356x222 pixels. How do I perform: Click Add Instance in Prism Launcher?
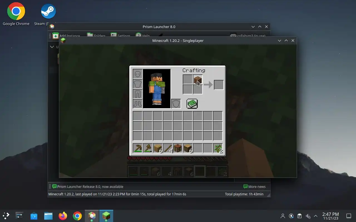(66, 36)
